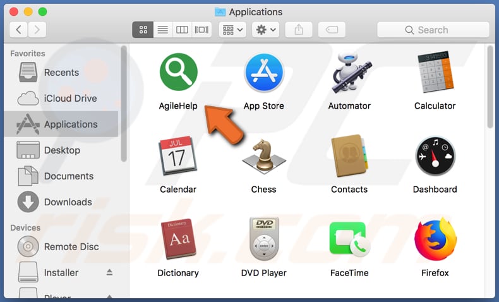The width and height of the screenshot is (499, 302).
Task: Open the group-by arrangement dropdown
Action: click(x=232, y=30)
